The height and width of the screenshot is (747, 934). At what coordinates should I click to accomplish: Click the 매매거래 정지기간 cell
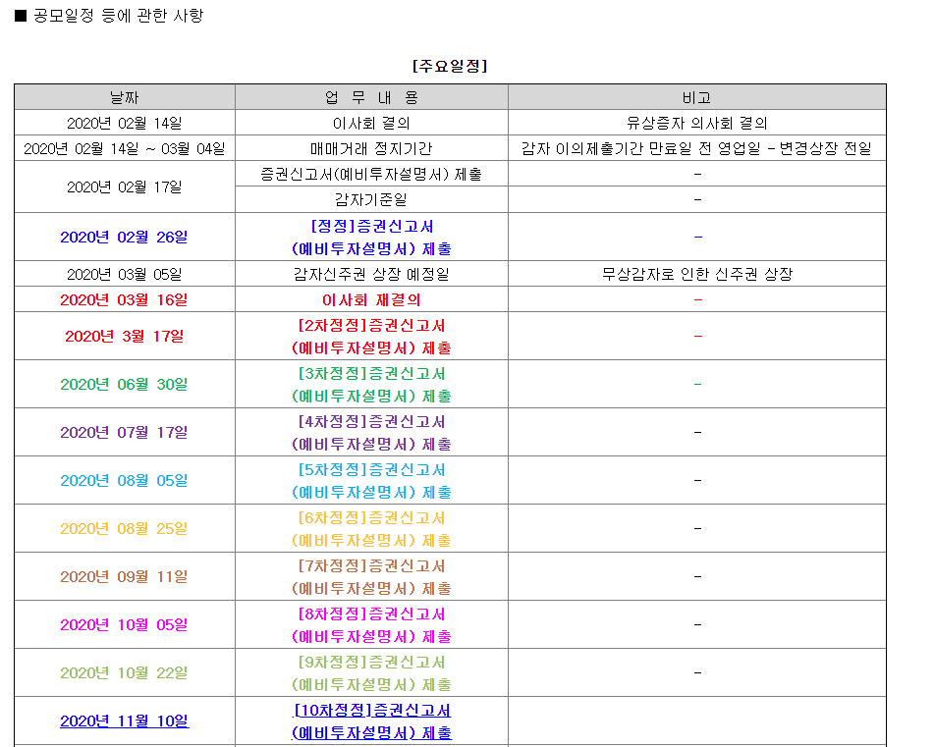click(x=371, y=149)
